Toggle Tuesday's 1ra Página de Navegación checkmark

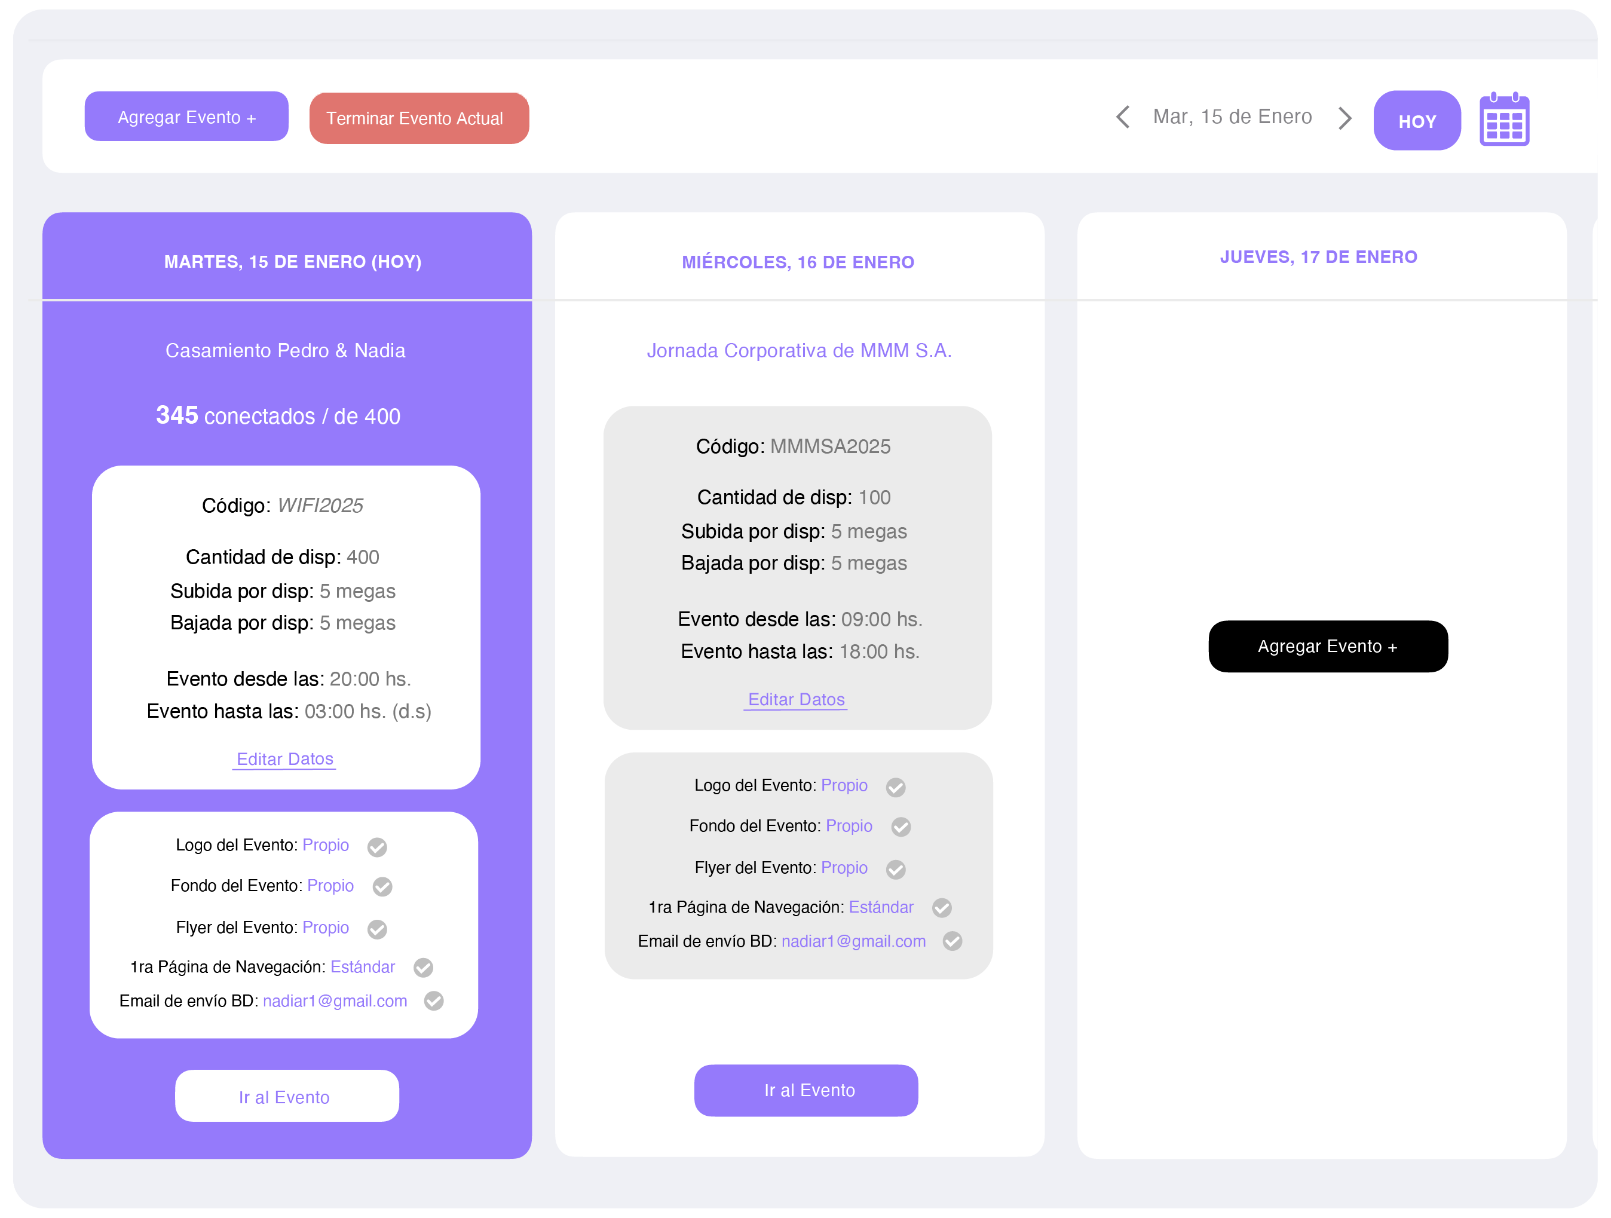[x=422, y=968]
